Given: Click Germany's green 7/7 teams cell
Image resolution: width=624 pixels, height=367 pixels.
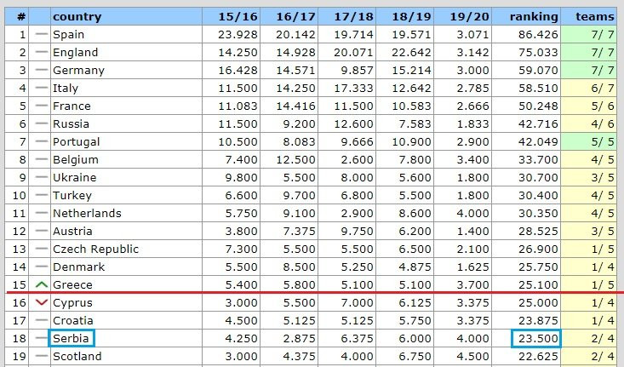Looking at the screenshot, I should [x=593, y=70].
